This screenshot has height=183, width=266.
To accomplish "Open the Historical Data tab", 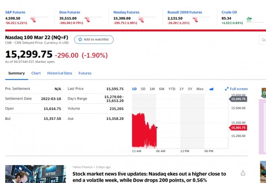I will point(60,73).
